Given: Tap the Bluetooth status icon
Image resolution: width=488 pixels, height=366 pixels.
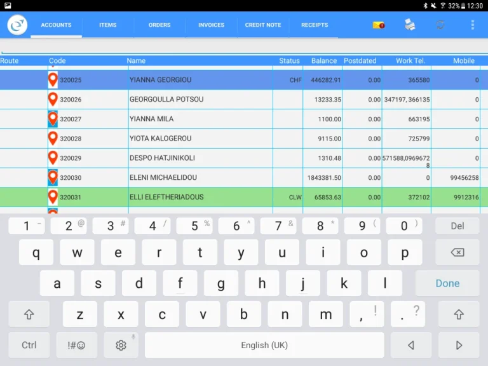Looking at the screenshot, I should (x=425, y=6).
